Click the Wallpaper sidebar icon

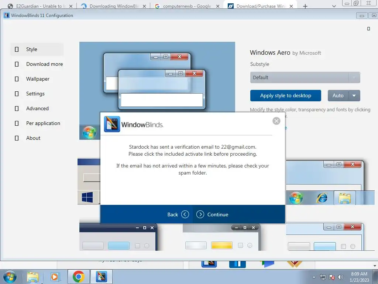click(17, 79)
